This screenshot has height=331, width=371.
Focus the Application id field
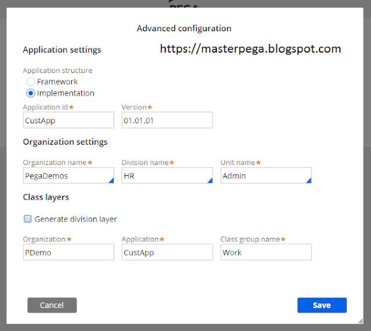pos(68,120)
